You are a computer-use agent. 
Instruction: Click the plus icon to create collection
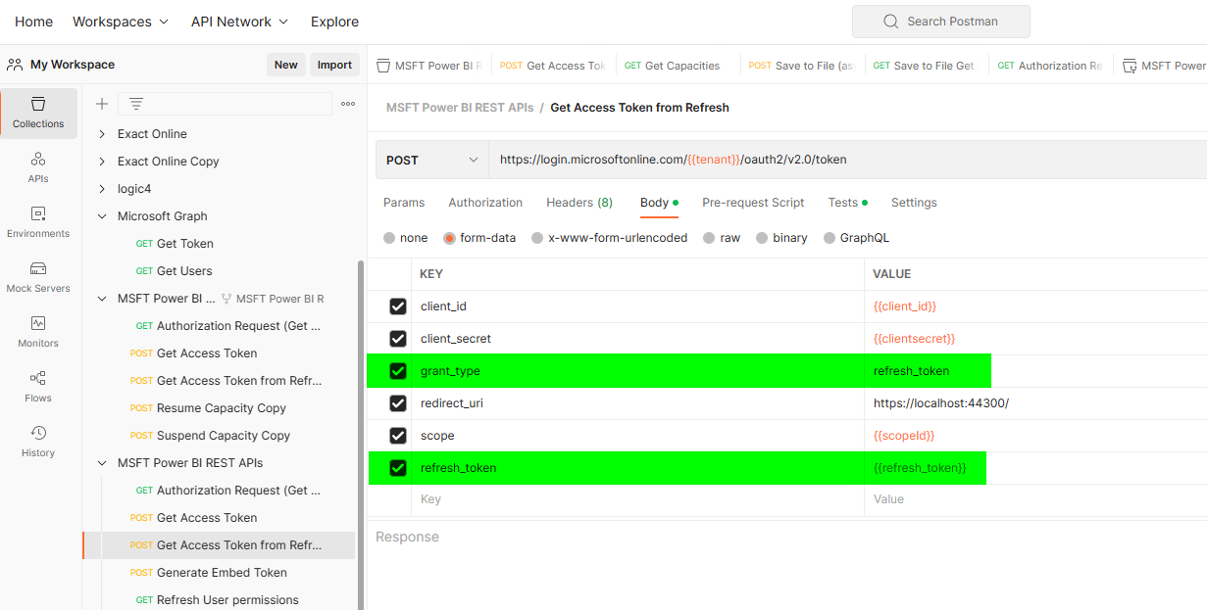101,104
